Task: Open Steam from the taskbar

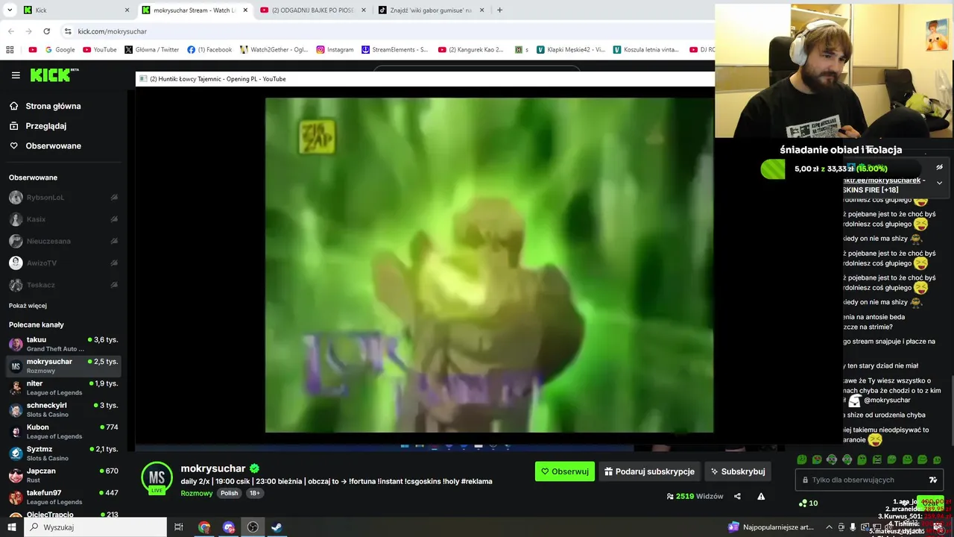Action: click(x=277, y=527)
